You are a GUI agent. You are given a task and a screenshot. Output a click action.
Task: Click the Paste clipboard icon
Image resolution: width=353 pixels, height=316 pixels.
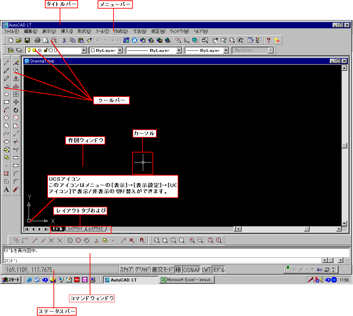[x=81, y=40]
